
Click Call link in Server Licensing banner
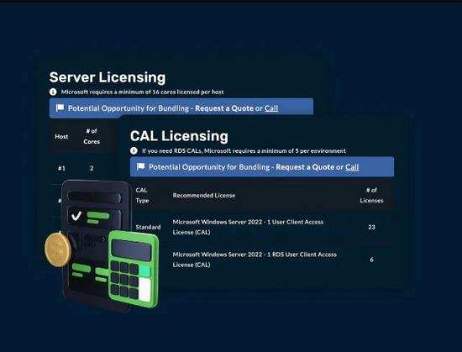coord(271,108)
